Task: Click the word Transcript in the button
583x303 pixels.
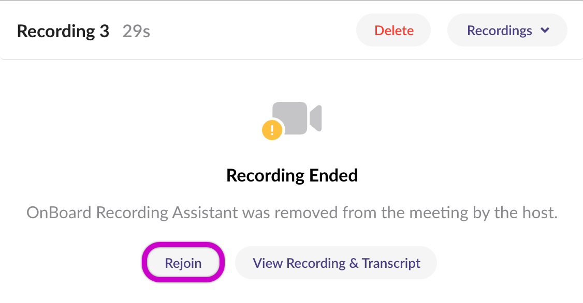Action: tap(391, 263)
